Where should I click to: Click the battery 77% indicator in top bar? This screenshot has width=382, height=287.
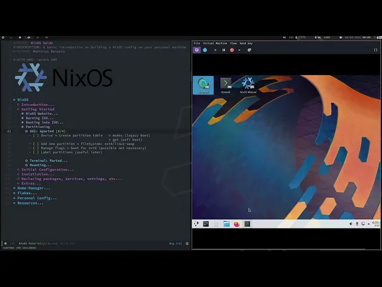301,38
